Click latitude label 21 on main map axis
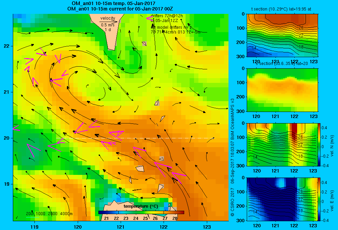 click(x=7, y=92)
